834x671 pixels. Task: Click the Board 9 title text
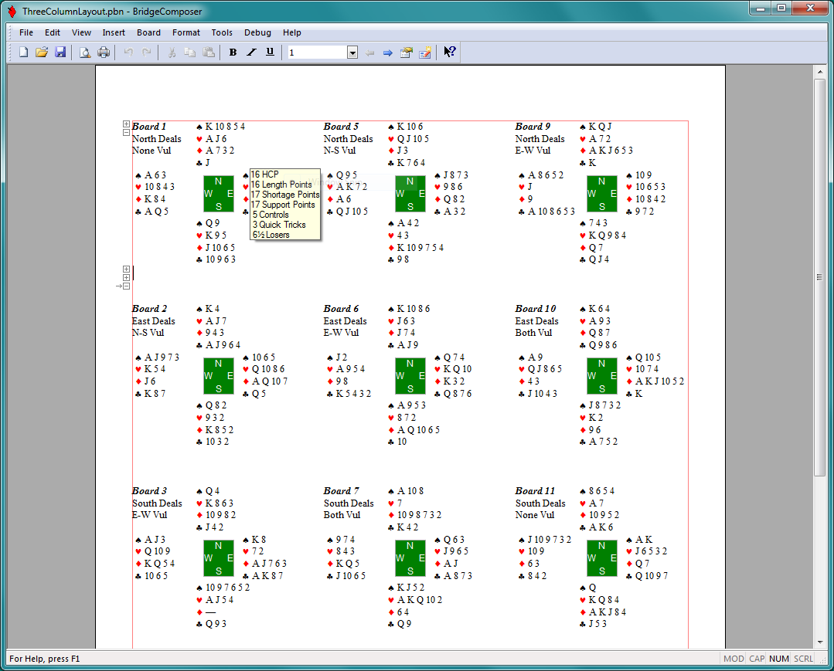click(x=533, y=127)
